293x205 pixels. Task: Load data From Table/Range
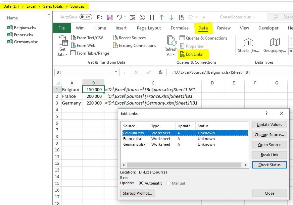click(x=90, y=53)
